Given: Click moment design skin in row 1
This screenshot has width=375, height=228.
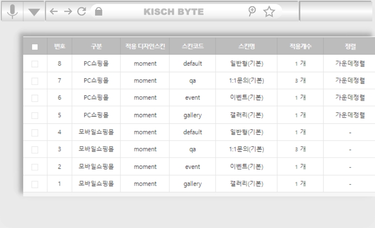Looking at the screenshot, I should point(145,184).
